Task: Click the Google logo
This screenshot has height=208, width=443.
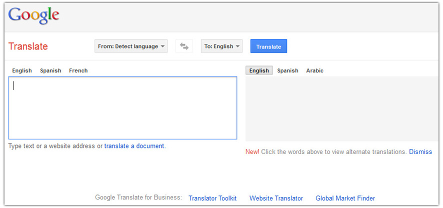Action: click(x=33, y=16)
